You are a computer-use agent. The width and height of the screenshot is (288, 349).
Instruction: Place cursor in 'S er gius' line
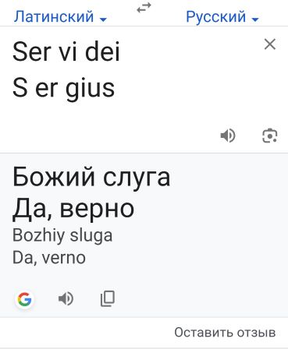[x=63, y=88]
